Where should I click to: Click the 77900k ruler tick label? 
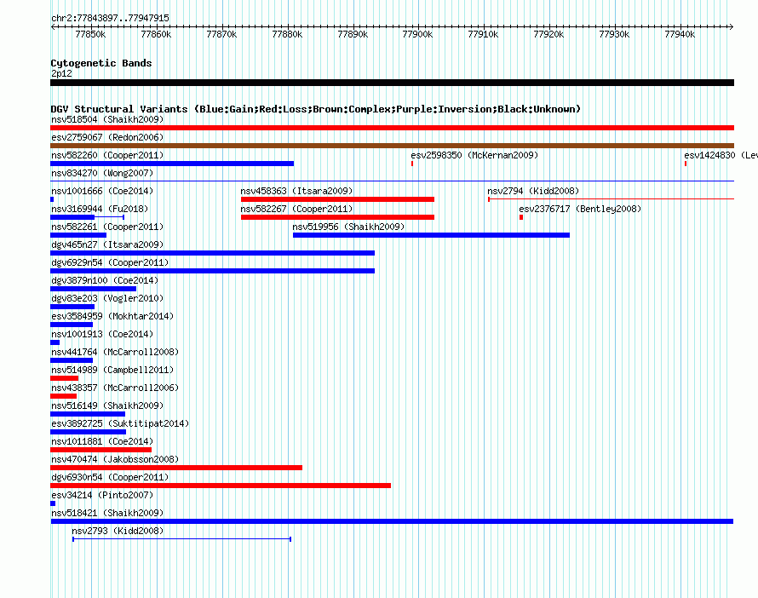[x=417, y=34]
